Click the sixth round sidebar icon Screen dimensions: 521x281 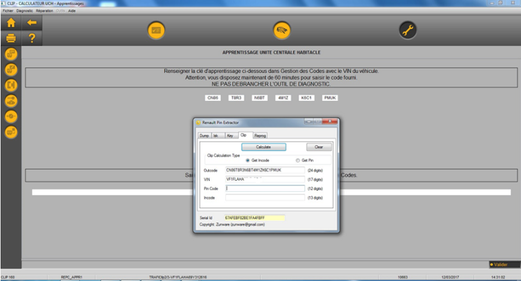(x=11, y=132)
